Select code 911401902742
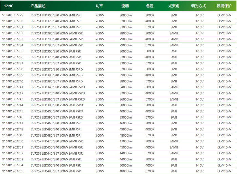 pyautogui.click(x=13, y=93)
